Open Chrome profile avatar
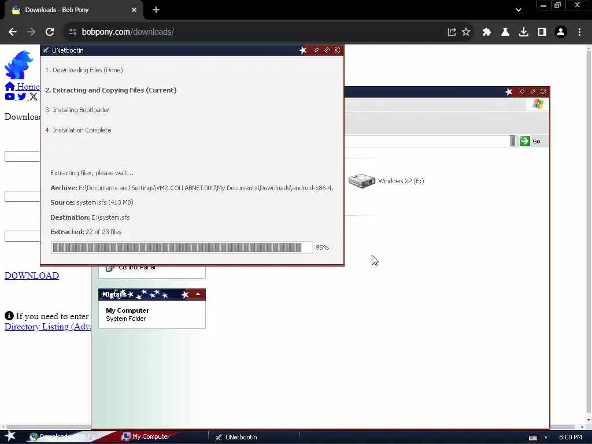The width and height of the screenshot is (592, 444). click(x=561, y=32)
